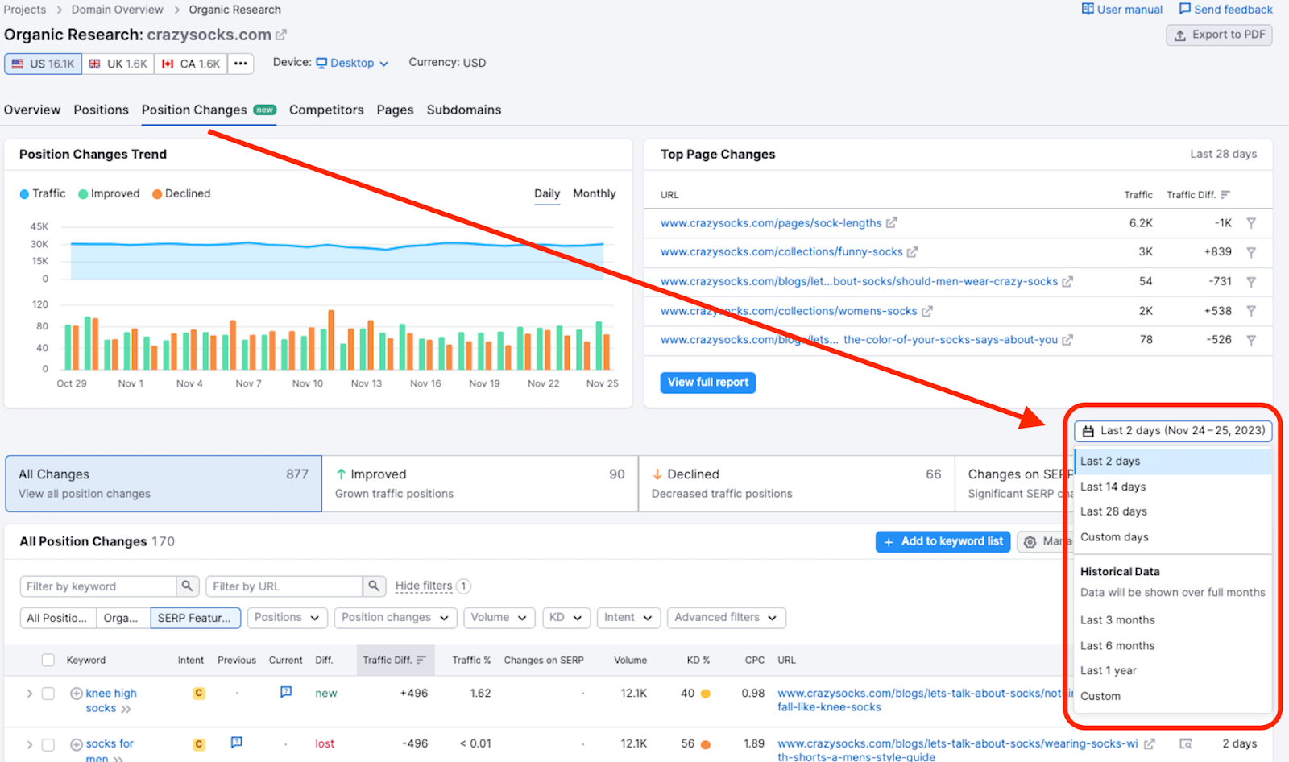Open the Volume filter dropdown
This screenshot has height=762, width=1289.
tap(499, 618)
